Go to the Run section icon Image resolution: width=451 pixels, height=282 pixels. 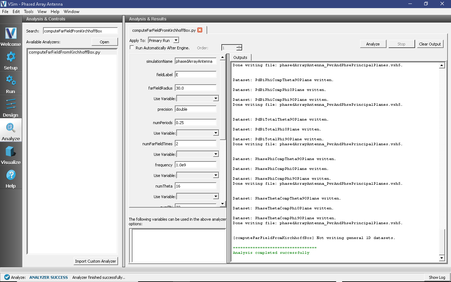(11, 80)
